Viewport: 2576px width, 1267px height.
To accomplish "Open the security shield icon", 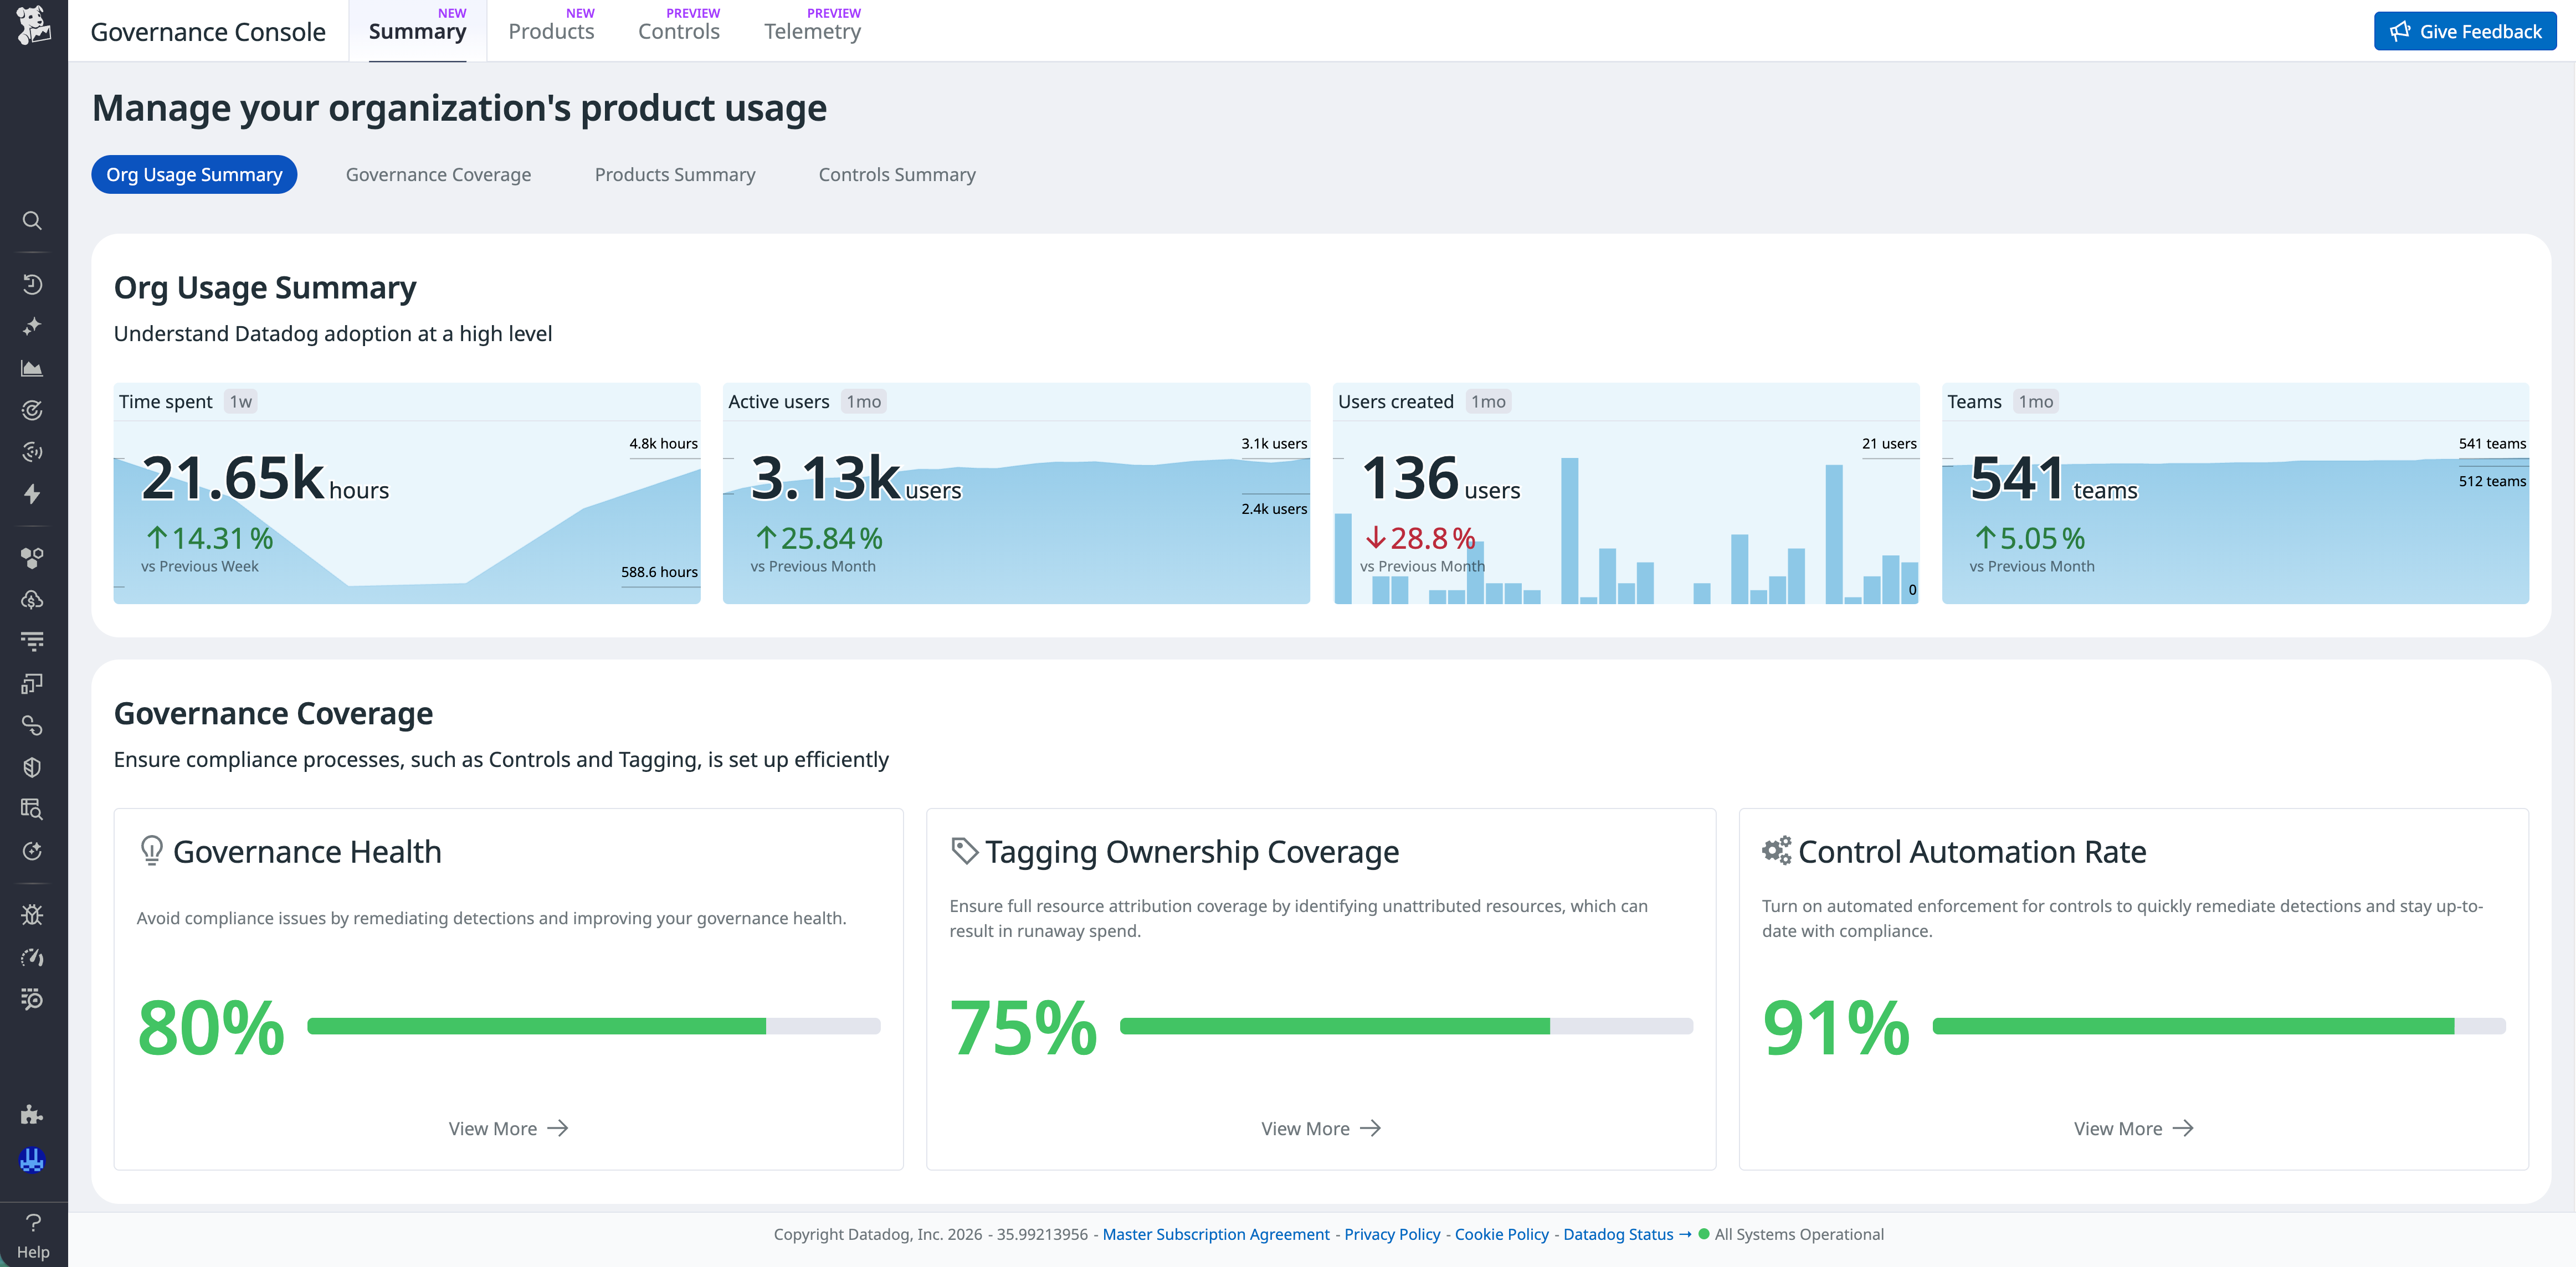I will [x=33, y=766].
